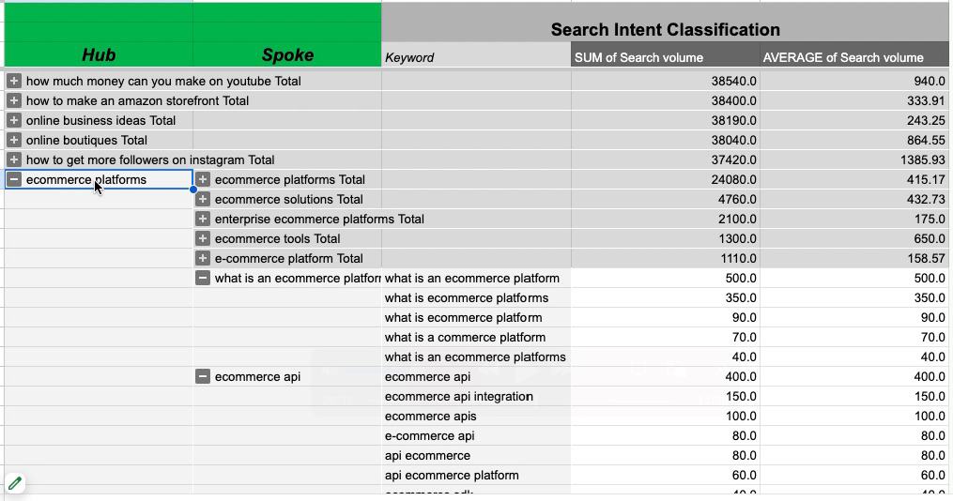This screenshot has width=953, height=501.
Task: Select the 'Spoke' column header
Action: click(287, 55)
